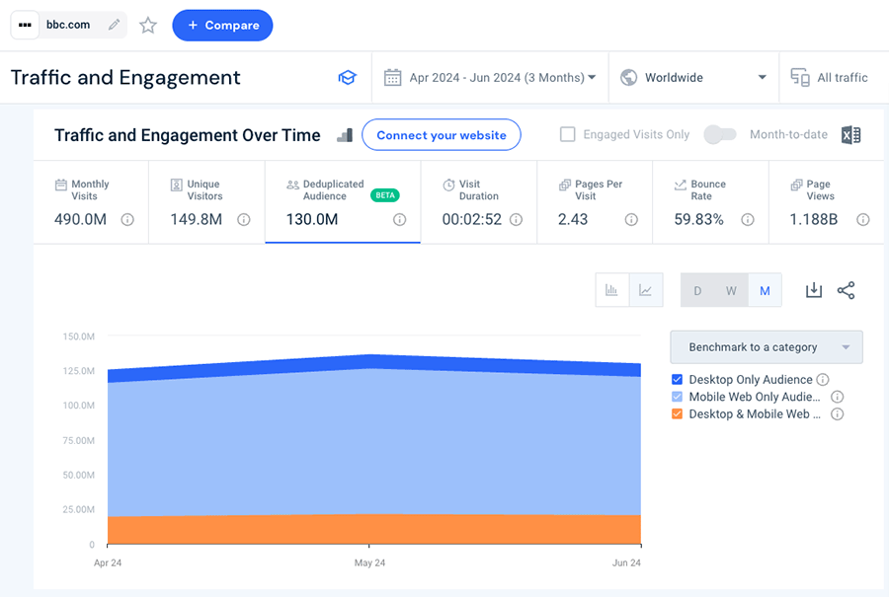
Task: Uncheck Desktop Only Audience legend checkbox
Action: [x=677, y=380]
